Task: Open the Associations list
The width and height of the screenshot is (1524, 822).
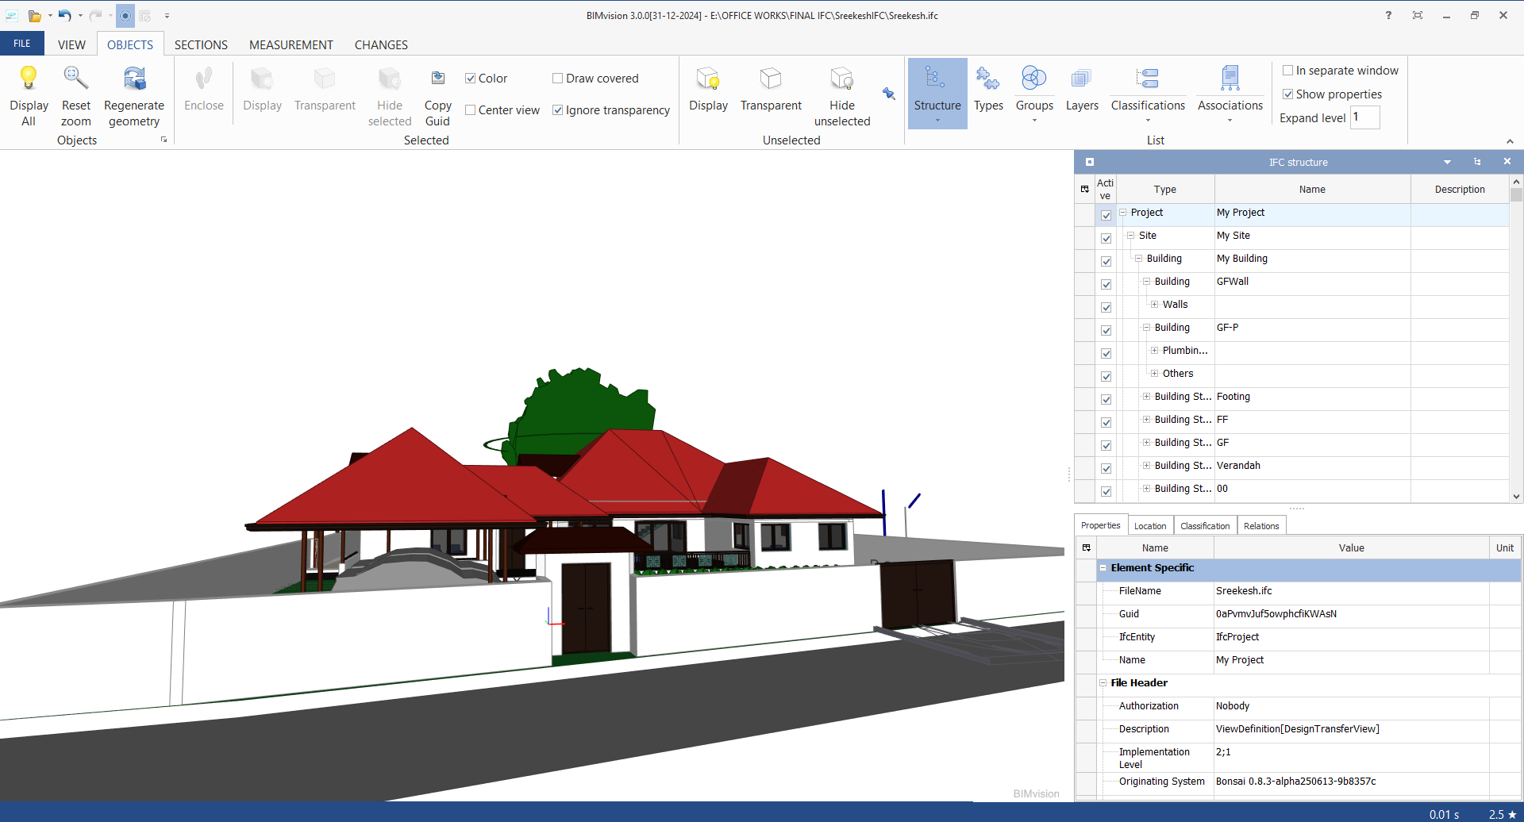Action: (x=1230, y=88)
